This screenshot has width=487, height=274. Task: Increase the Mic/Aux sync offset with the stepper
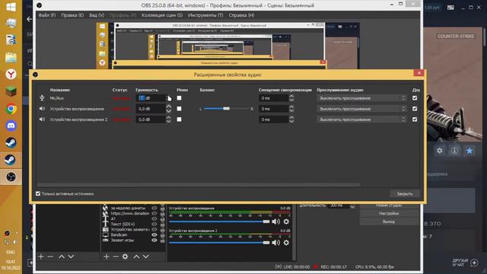(291, 96)
